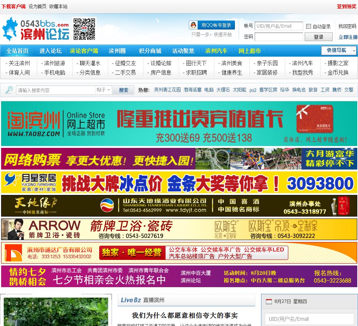Focus the sidebar UID/用户名/Email field

tap(310, 319)
